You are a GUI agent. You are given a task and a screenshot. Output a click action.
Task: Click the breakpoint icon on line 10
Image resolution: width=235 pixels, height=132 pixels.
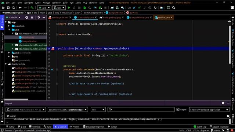(x=53, y=48)
